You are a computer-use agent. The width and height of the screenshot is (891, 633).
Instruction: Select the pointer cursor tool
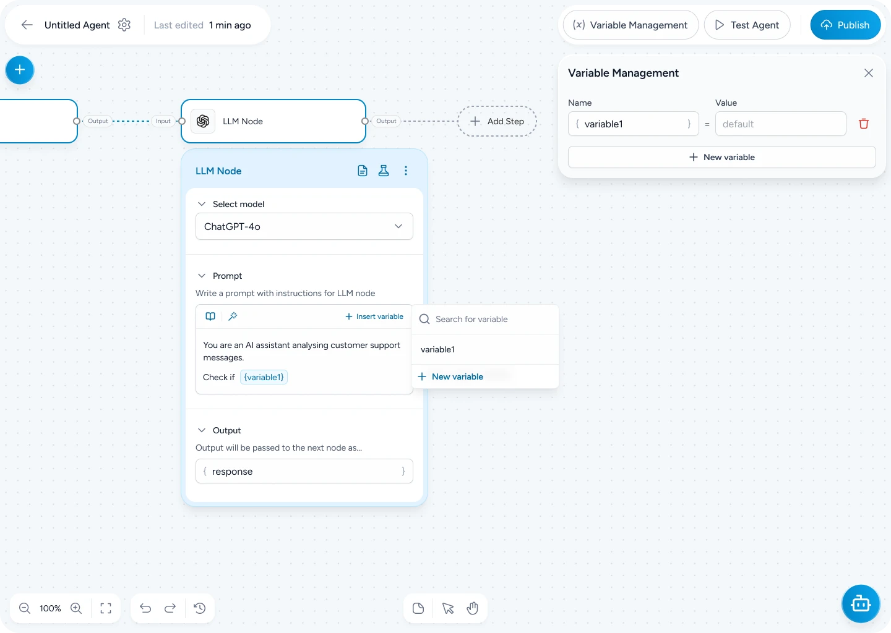click(x=448, y=608)
